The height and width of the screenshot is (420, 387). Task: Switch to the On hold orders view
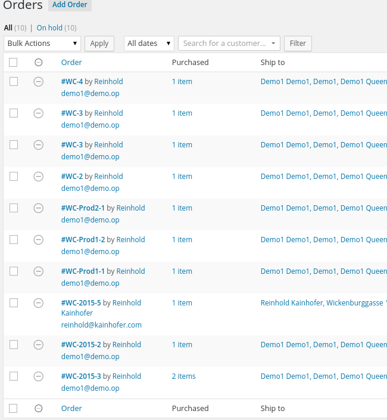(49, 28)
